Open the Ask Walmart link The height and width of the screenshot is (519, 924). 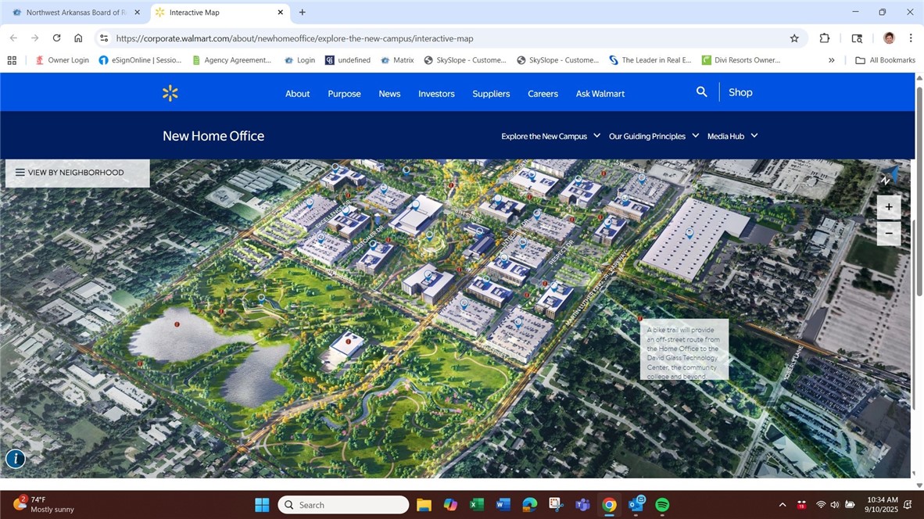(x=600, y=93)
